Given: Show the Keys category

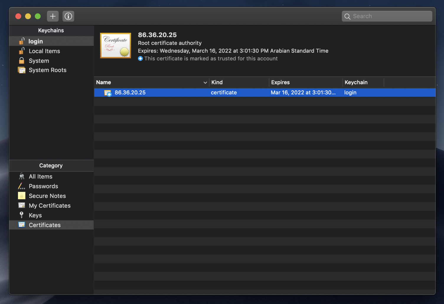Looking at the screenshot, I should [51, 215].
